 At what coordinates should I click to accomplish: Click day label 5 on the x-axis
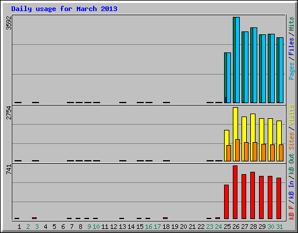54,227
